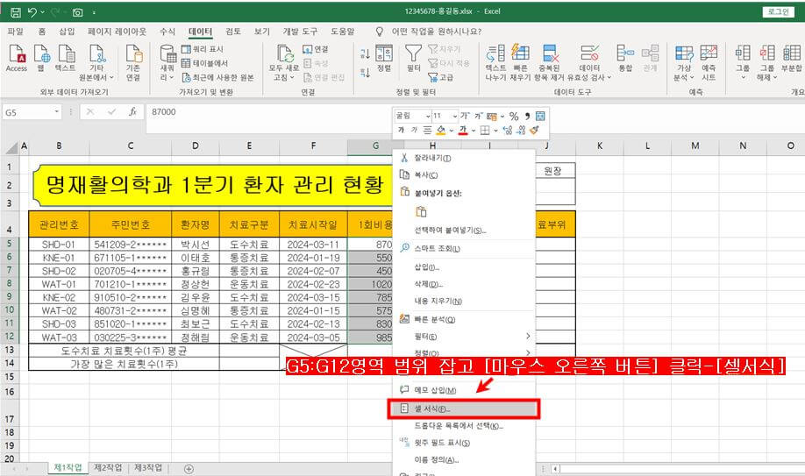This screenshot has height=476, width=805.
Task: Sort ascending with top sort icon
Action: point(365,53)
